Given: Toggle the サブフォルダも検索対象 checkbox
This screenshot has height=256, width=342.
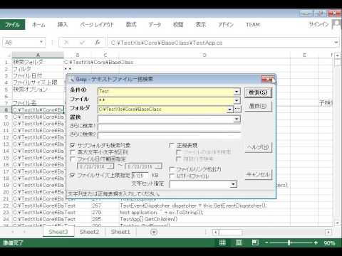Looking at the screenshot, I should click(73, 145).
